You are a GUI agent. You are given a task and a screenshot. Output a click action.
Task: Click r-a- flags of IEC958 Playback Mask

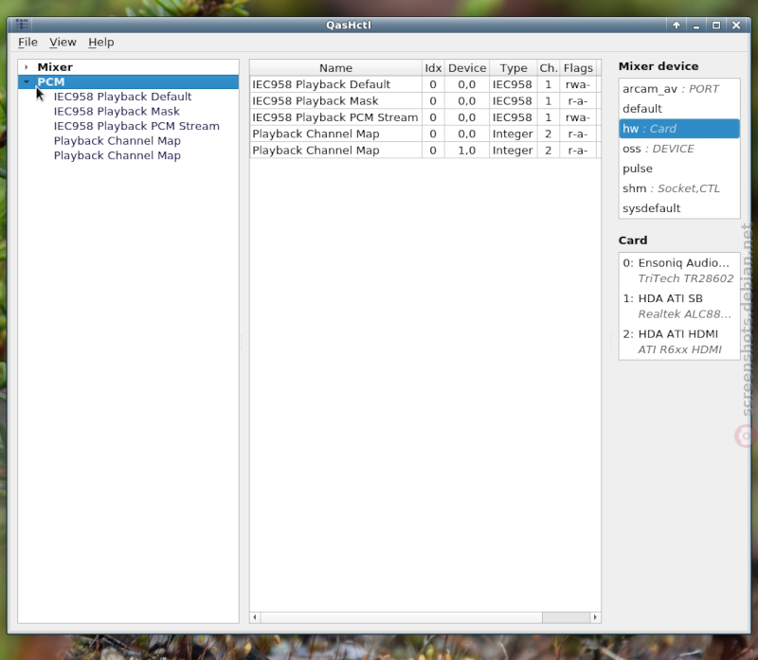click(578, 101)
